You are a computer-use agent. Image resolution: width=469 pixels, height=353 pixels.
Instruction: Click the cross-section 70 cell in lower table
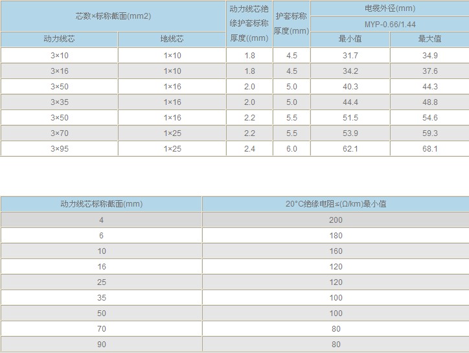[101, 329]
